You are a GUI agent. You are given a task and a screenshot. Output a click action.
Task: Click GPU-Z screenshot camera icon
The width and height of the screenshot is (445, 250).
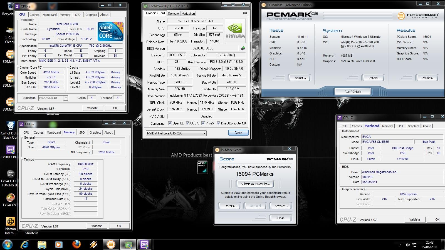(x=245, y=13)
